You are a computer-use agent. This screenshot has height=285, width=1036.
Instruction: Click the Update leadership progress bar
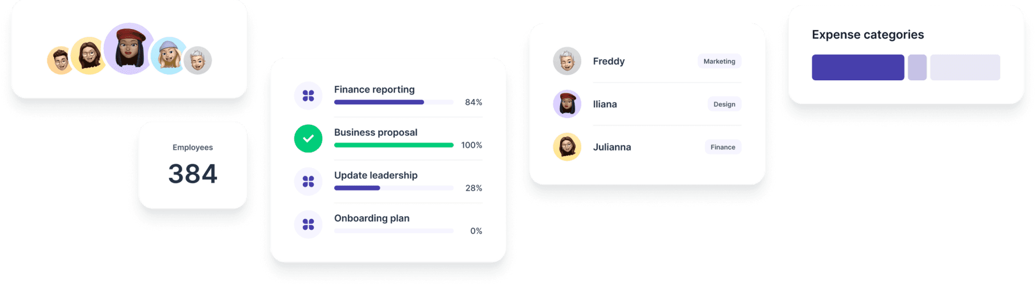394,188
